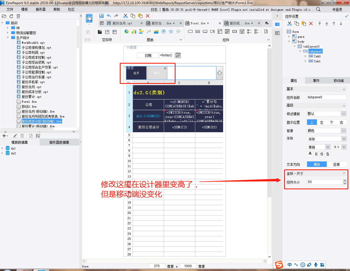Viewport: 350px width, 271px height.
Task: Click the search magnifier icon in the menu bar
Action: point(318,9)
